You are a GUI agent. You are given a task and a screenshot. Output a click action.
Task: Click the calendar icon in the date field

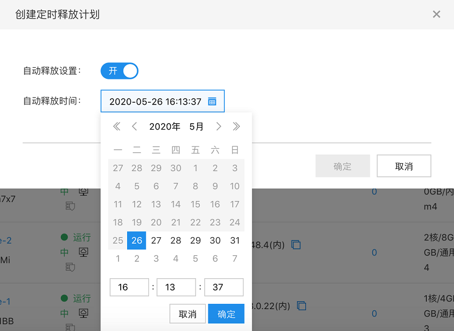coord(212,101)
